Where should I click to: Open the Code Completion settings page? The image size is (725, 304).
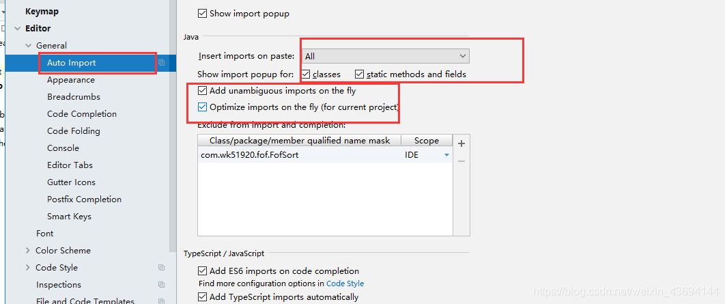[82, 114]
